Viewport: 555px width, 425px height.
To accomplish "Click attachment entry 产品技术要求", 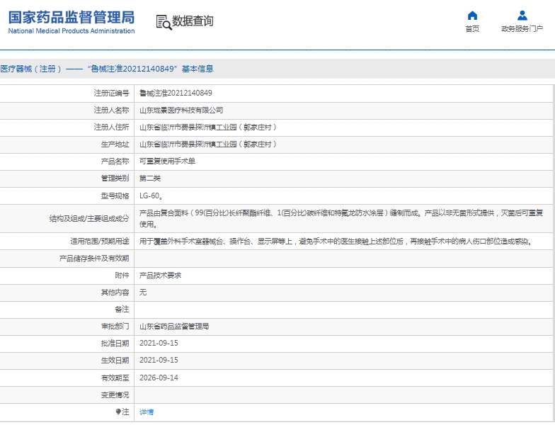I will point(161,275).
